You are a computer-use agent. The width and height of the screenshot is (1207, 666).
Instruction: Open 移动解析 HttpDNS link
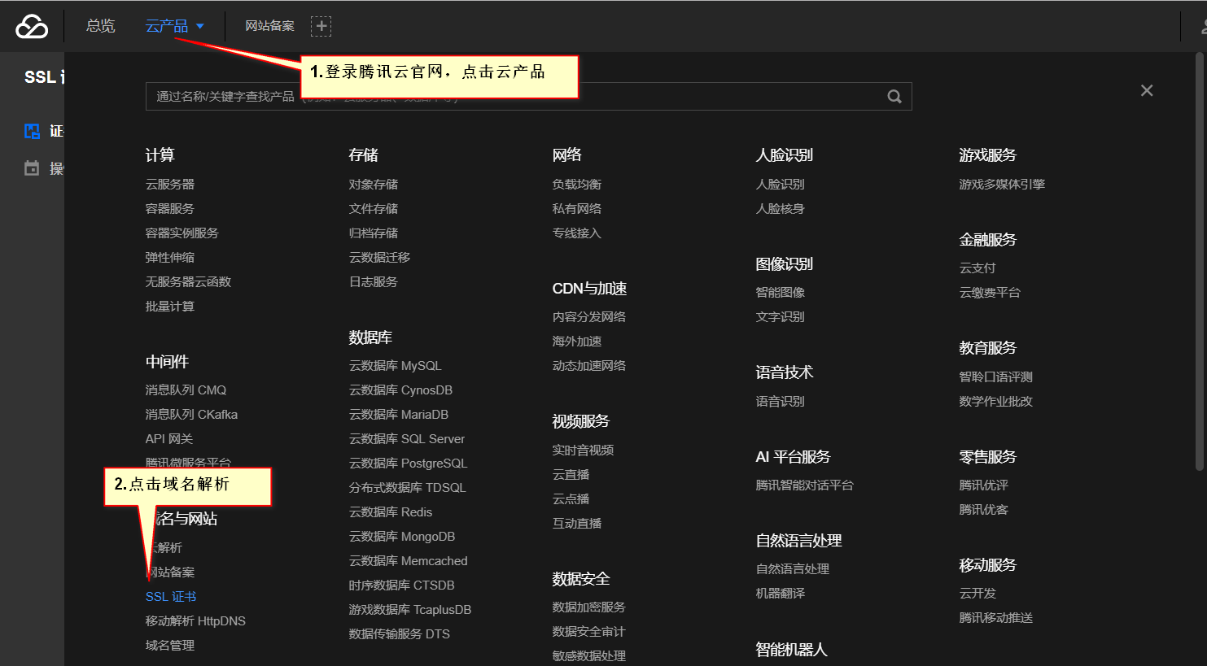(195, 621)
